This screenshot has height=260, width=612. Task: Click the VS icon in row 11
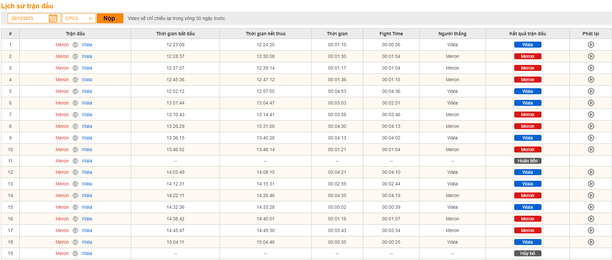[x=75, y=161]
